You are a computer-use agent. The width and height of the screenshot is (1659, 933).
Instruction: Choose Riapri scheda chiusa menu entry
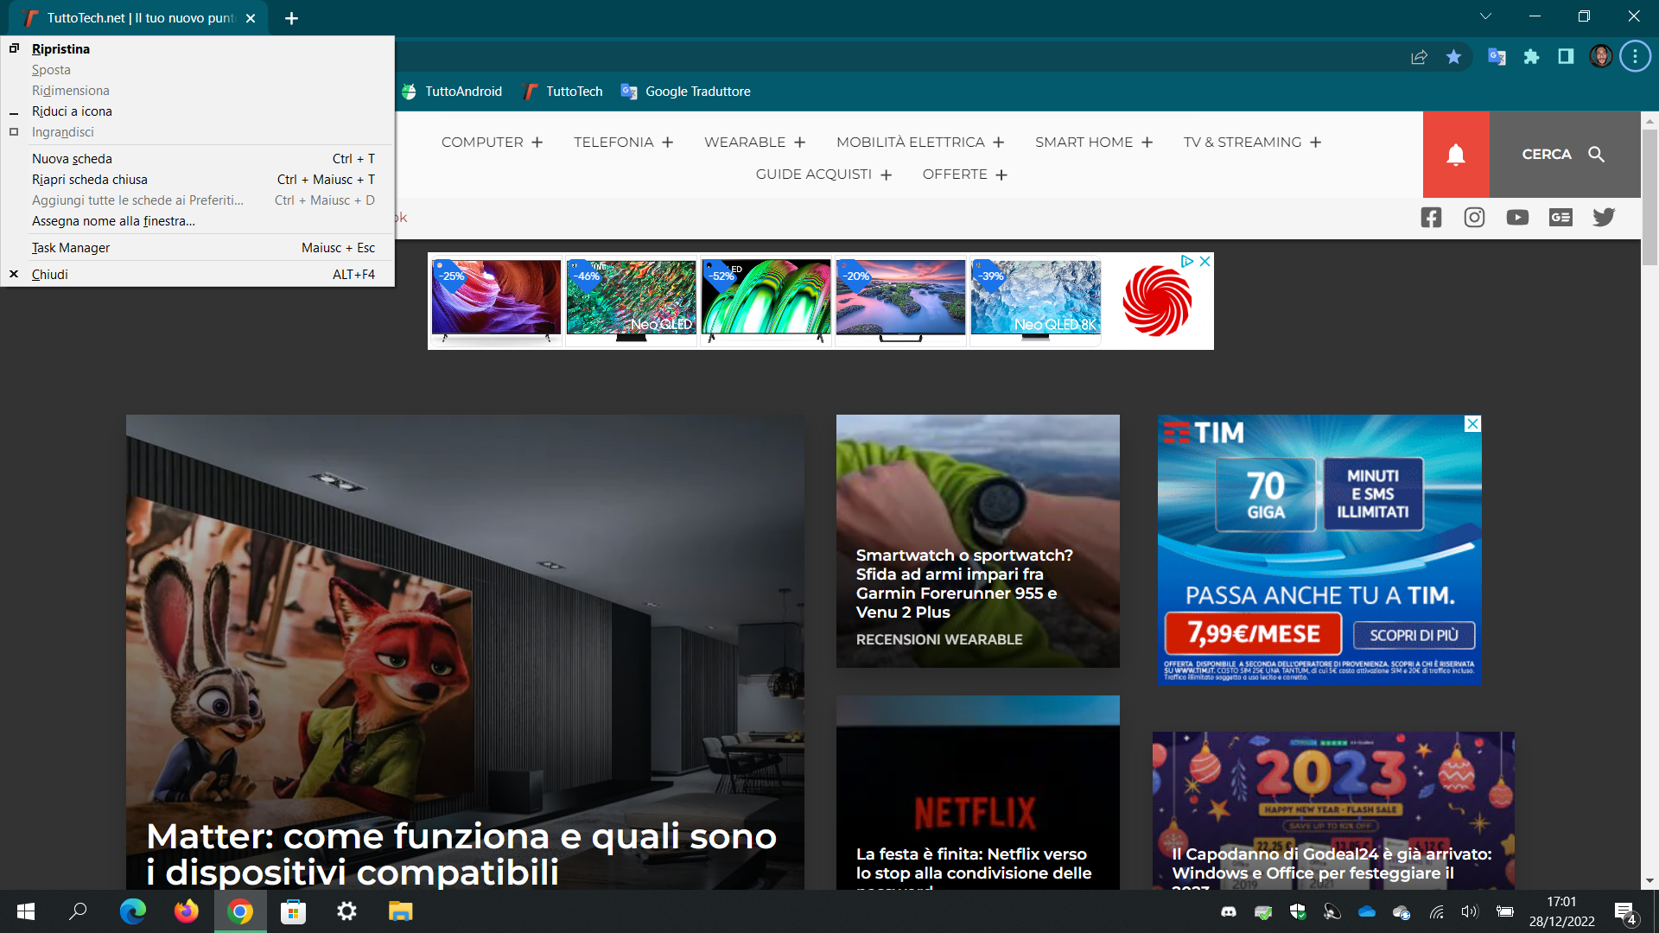tap(90, 180)
